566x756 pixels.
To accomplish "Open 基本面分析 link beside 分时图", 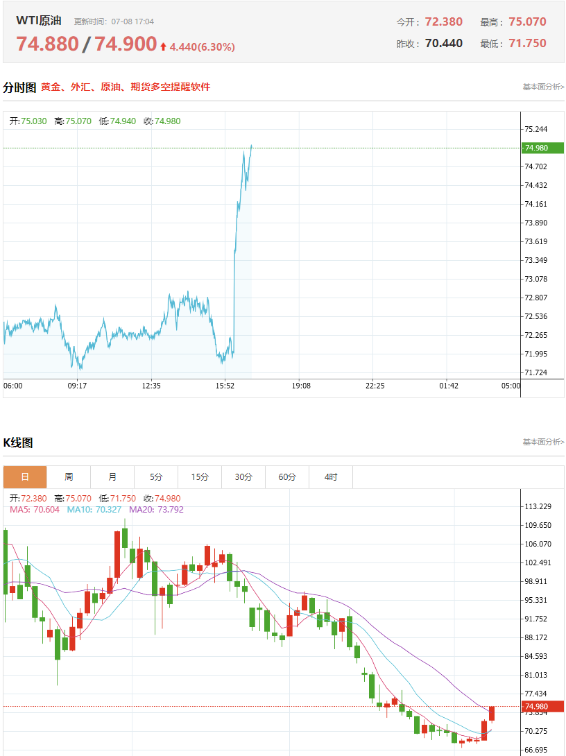I will [543, 87].
